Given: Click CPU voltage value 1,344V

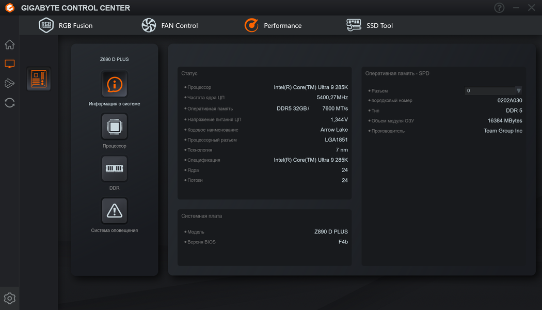Looking at the screenshot, I should click(339, 120).
